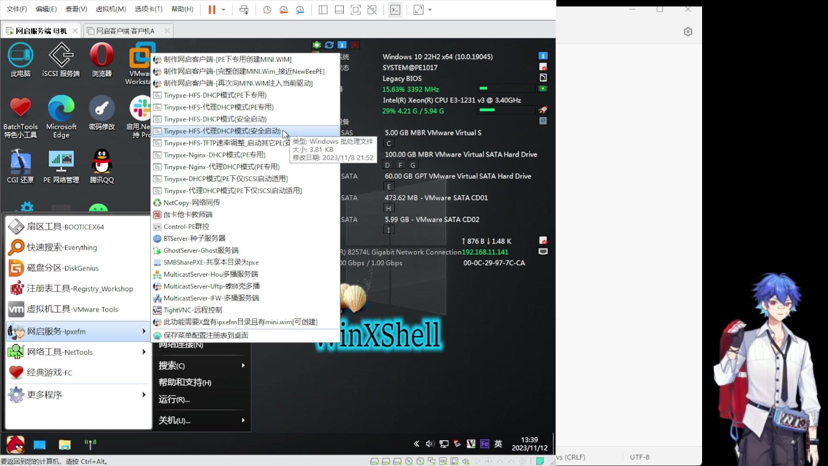The width and height of the screenshot is (828, 466).
Task: Launch Microsoft Edge from the desktop
Action: (61, 117)
